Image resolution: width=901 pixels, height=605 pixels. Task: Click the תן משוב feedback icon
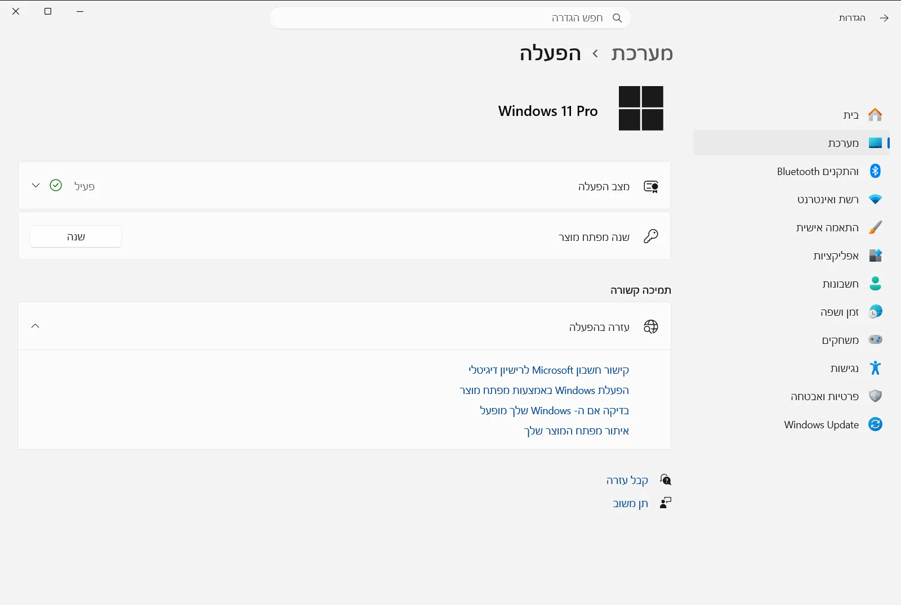click(665, 503)
